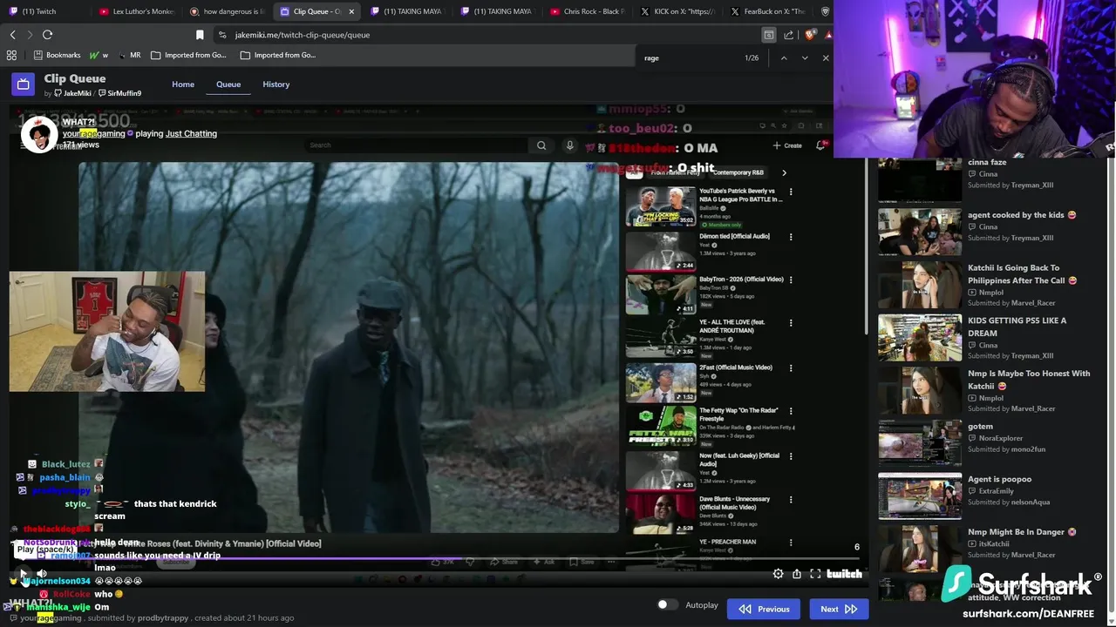Click thumbnail of KIDS GETTING PS5 clip

pos(920,337)
